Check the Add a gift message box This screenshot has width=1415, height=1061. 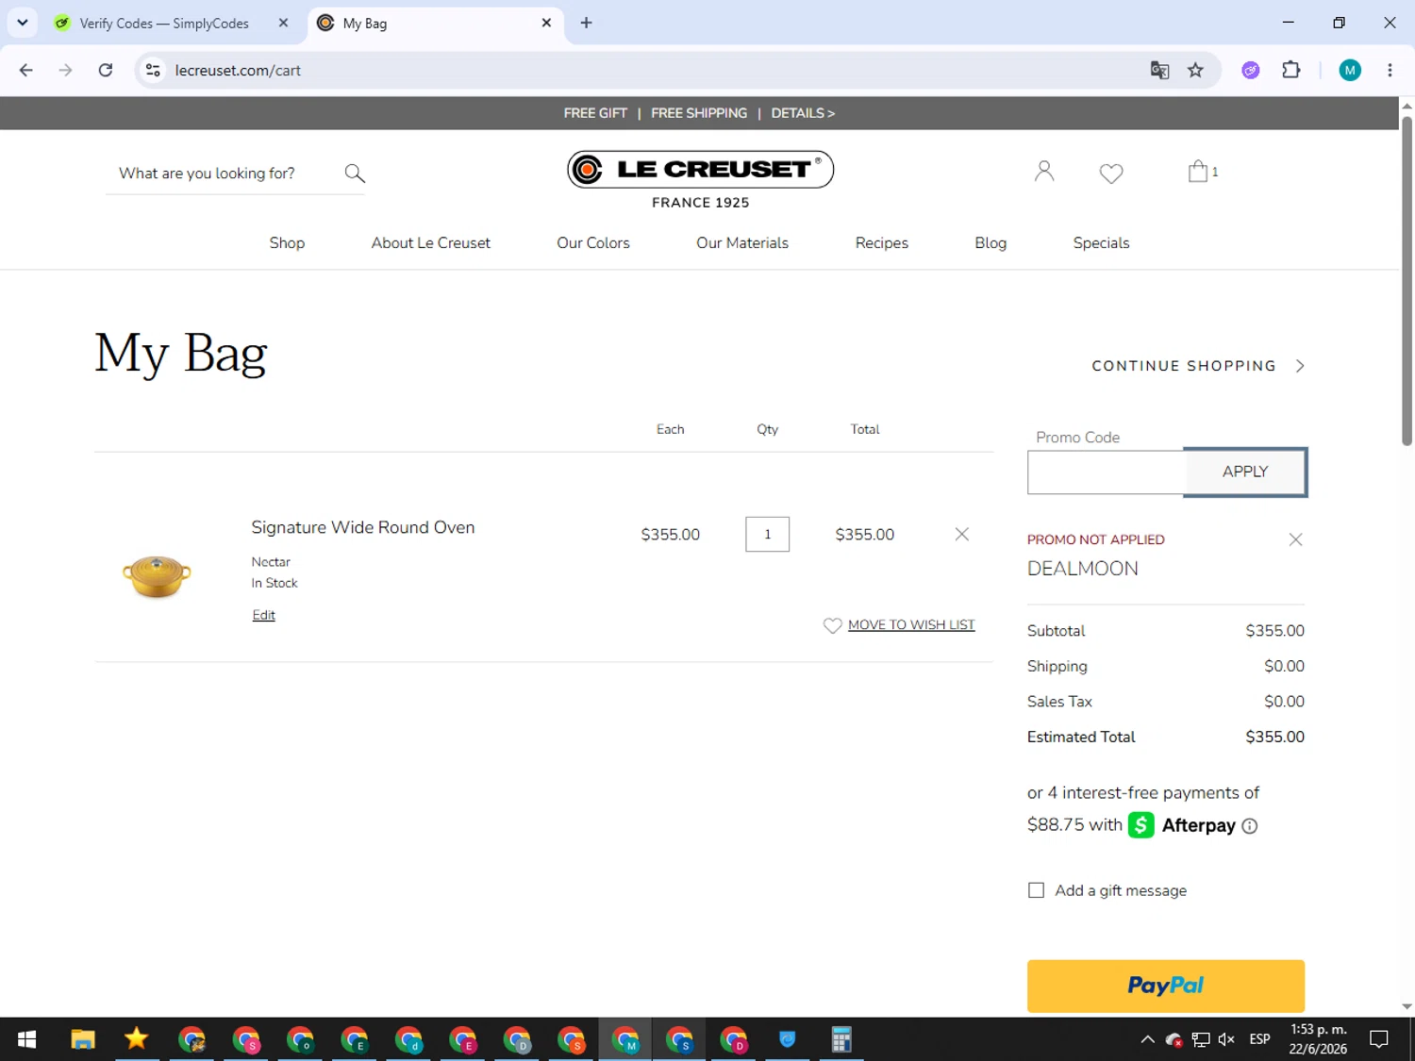coord(1036,890)
